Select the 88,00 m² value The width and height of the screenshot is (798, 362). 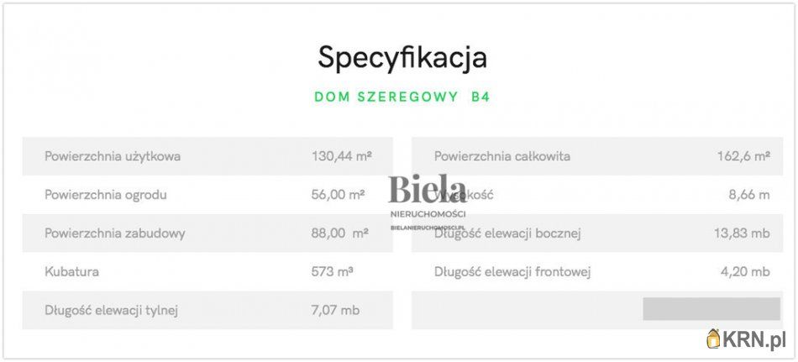(x=339, y=233)
